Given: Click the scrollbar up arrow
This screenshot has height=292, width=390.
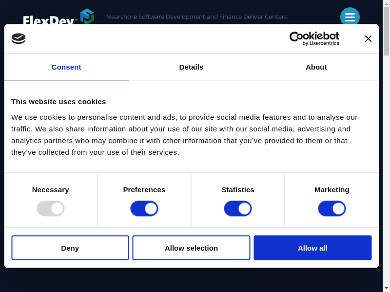Looking at the screenshot, I should pyautogui.click(x=386, y=3).
